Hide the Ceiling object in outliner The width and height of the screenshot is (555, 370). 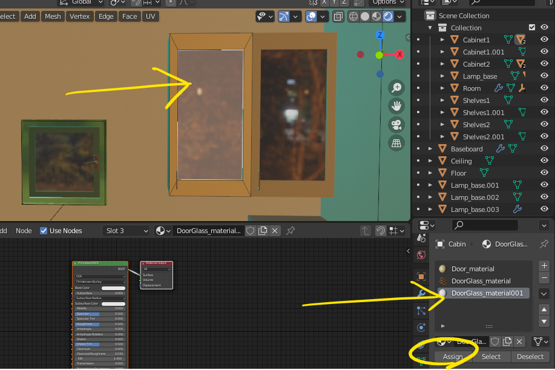pyautogui.click(x=544, y=160)
